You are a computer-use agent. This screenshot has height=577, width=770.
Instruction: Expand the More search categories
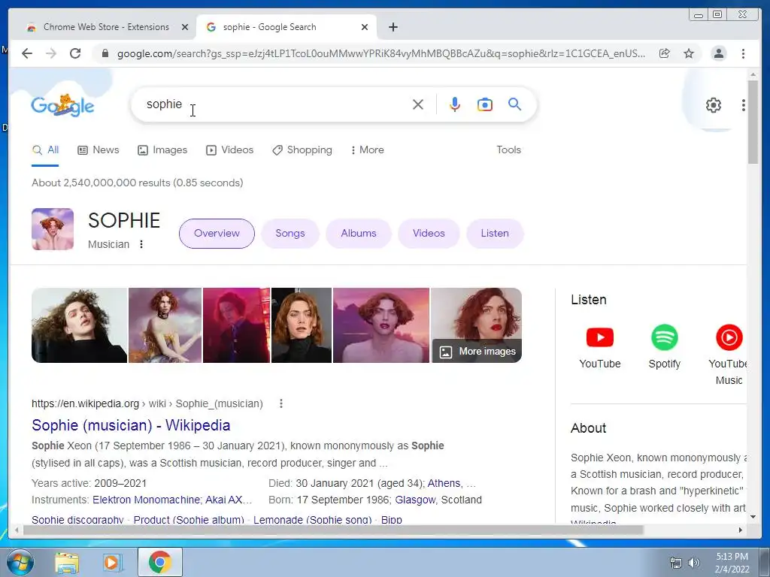click(x=367, y=150)
